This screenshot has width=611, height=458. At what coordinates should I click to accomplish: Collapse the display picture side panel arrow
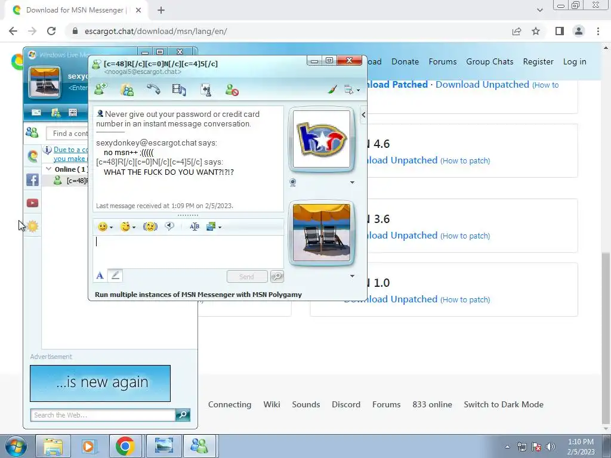[363, 115]
